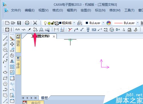This screenshot has width=143, height=104.
Task: Click the tolerance frame tool
Action: tap(94, 30)
